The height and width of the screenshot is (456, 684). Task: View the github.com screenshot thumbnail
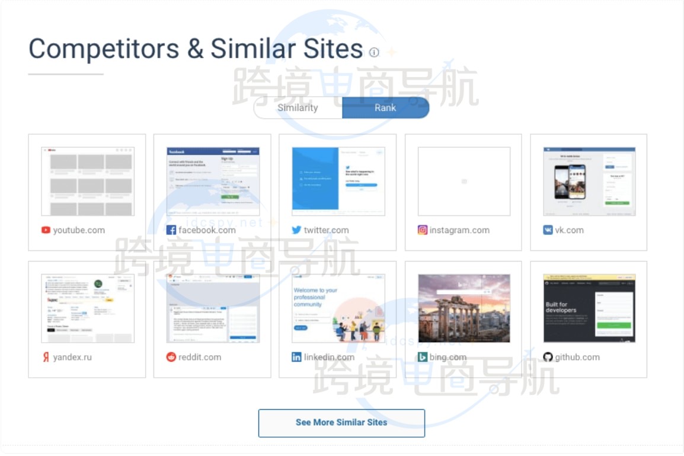[x=589, y=308]
